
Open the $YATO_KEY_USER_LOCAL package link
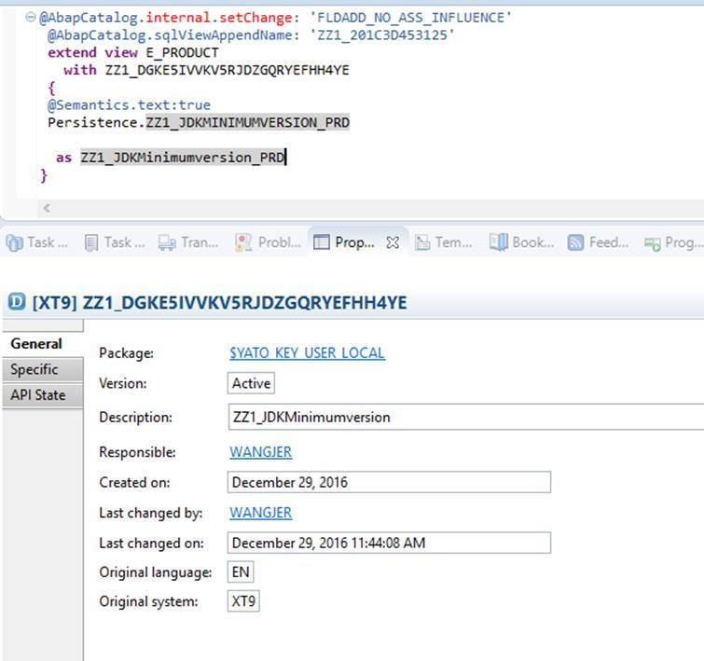[307, 353]
